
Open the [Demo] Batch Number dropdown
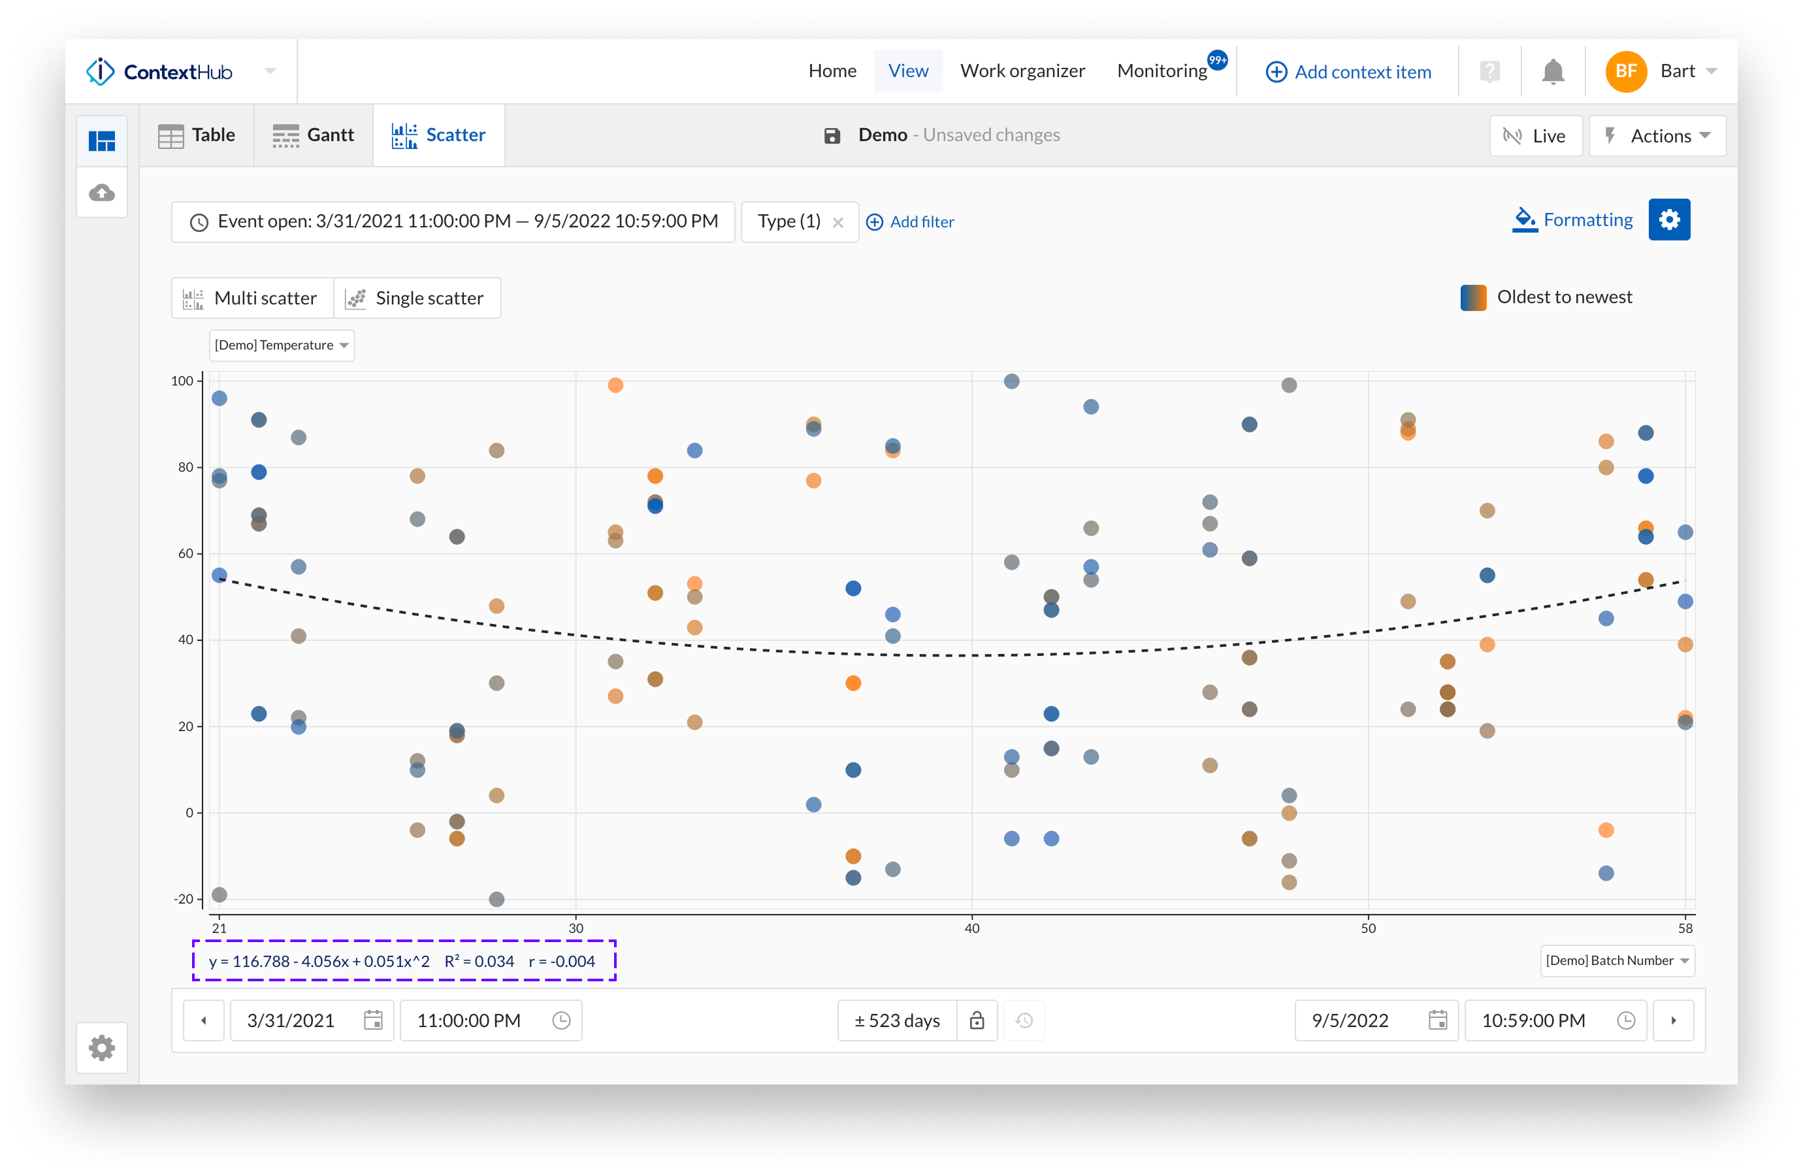(1617, 960)
